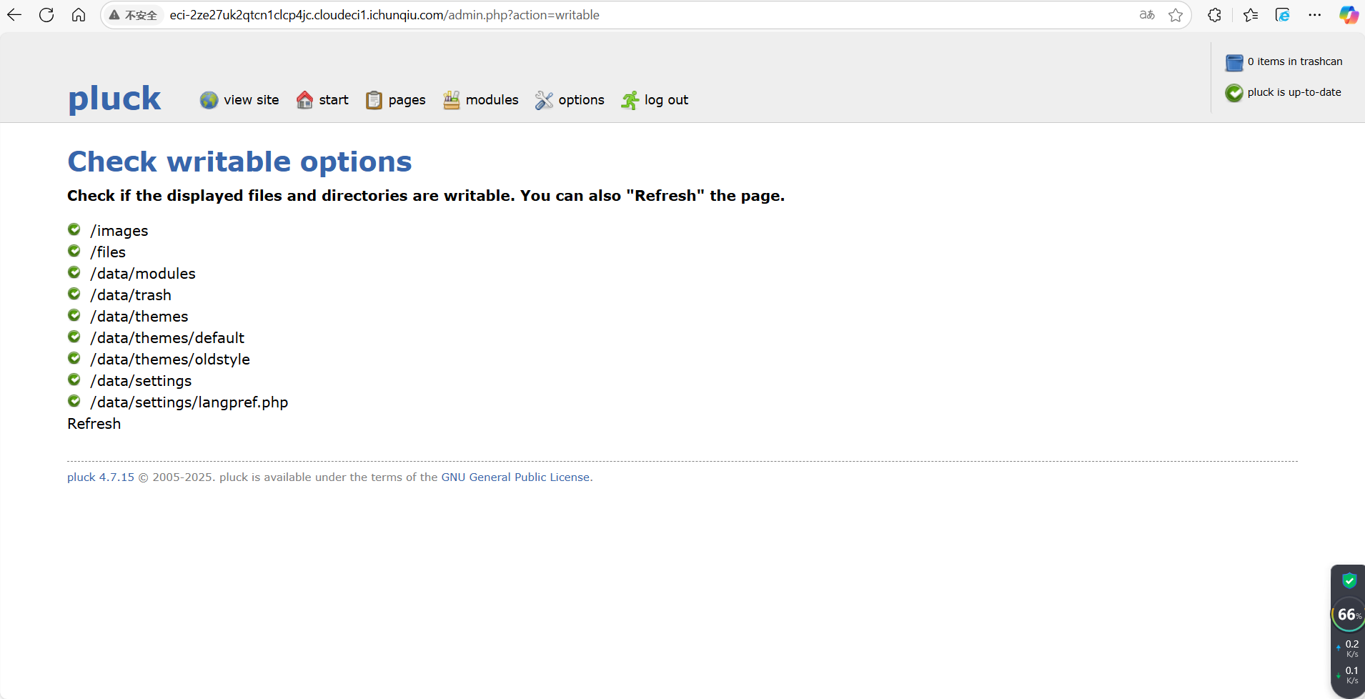Click the /data/modules path text
This screenshot has width=1365, height=699.
(143, 274)
